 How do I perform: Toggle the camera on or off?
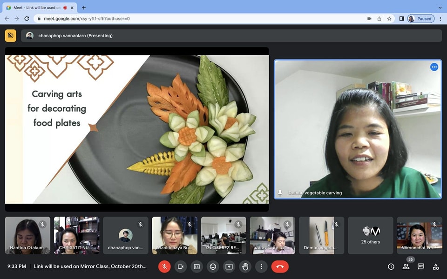pyautogui.click(x=180, y=266)
